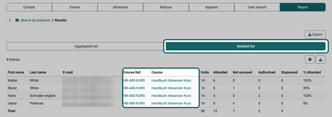Screen dimensions: 332x117
Task: Open HB-ABS-KURS link in Jesse's row
Action: pos(134,103)
